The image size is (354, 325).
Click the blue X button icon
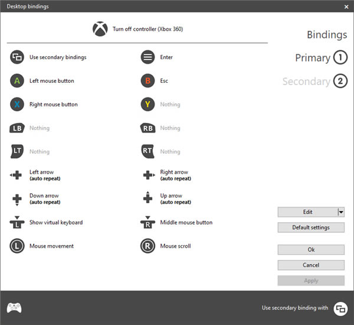click(x=17, y=104)
